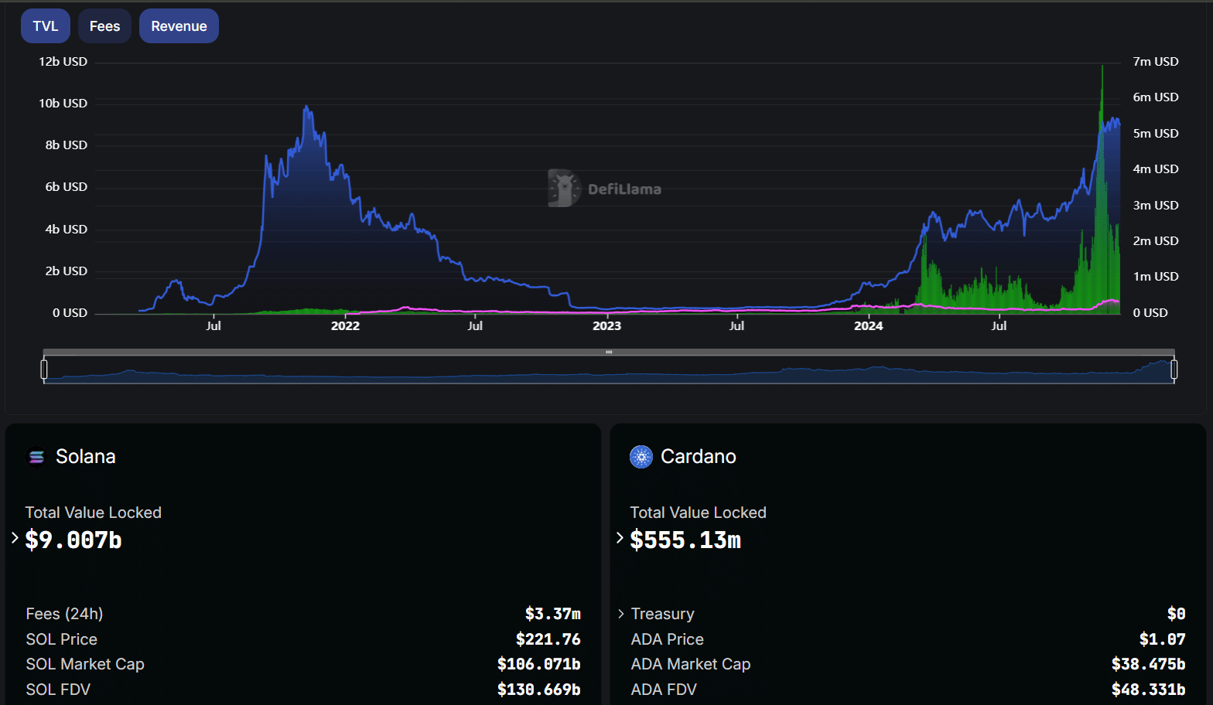Viewport: 1213px width, 705px height.
Task: Grab the left handle of range slider
Action: click(x=44, y=370)
